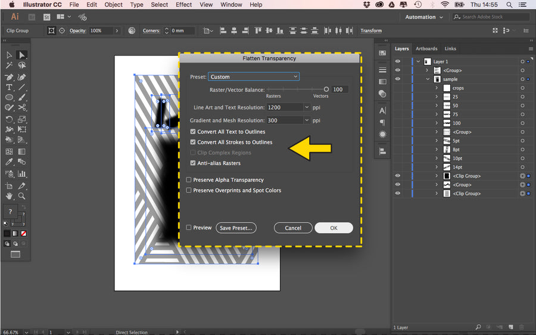Select the Hand tool
This screenshot has height=335, width=536.
pos(10,196)
